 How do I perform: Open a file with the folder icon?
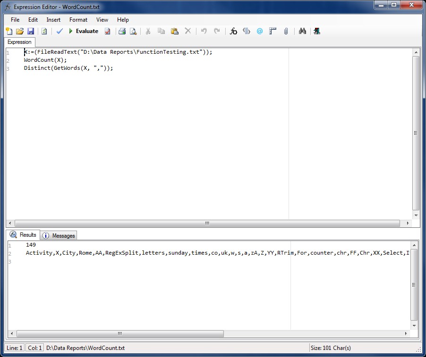(x=20, y=31)
